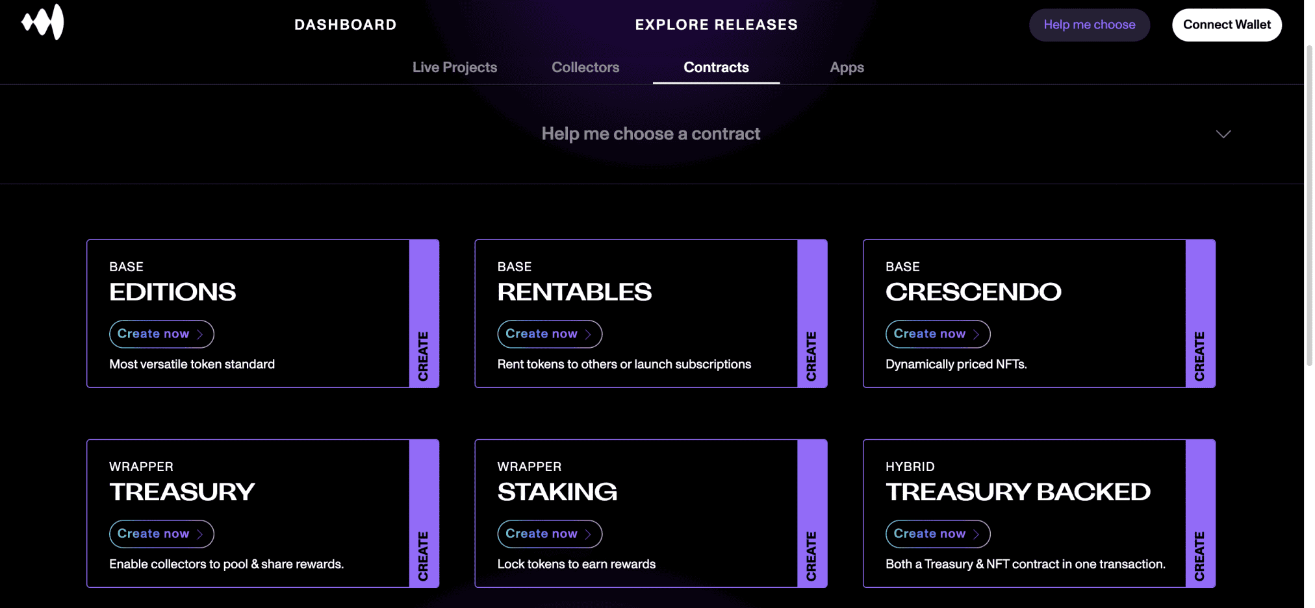Click the purple CREATE strip on Crescendo

pos(1199,313)
